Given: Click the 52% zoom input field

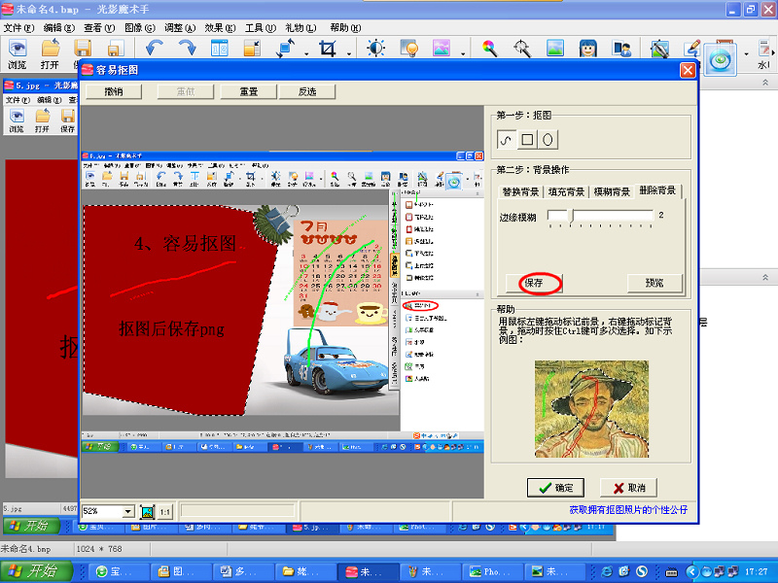Looking at the screenshot, I should (102, 511).
